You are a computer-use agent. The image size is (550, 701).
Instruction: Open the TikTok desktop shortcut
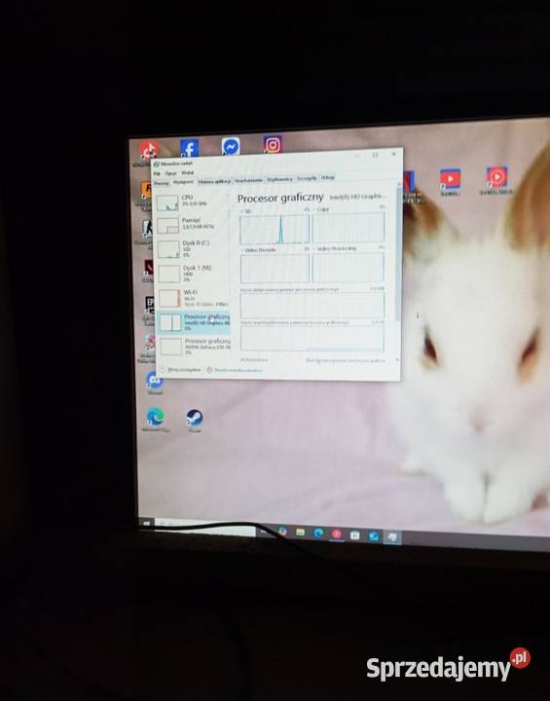tap(148, 151)
